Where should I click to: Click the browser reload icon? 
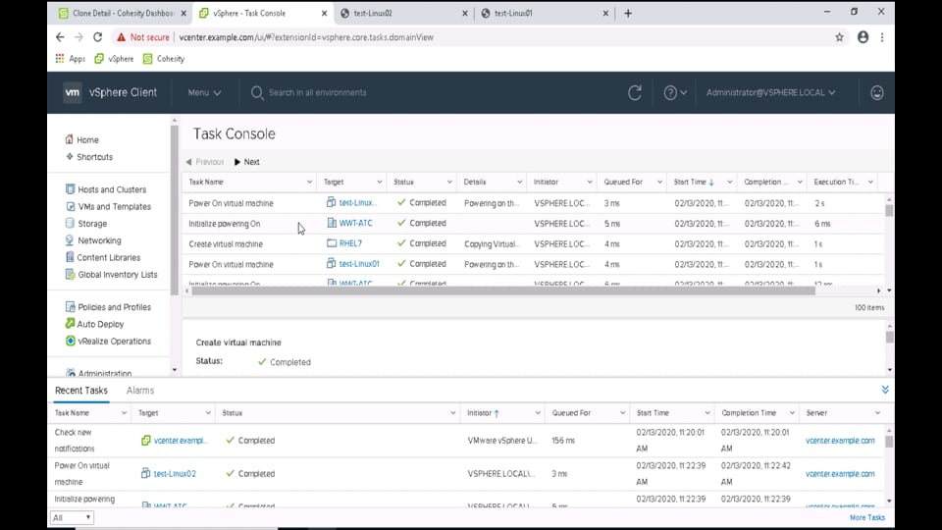tap(97, 37)
